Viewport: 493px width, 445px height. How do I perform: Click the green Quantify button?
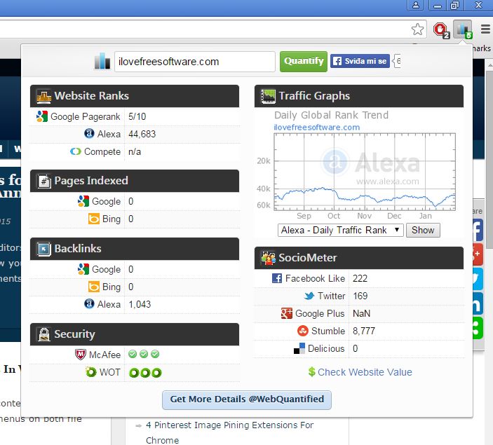coord(304,61)
